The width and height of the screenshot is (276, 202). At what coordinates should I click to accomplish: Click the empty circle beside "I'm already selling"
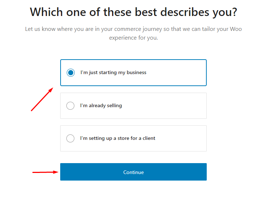coord(70,106)
